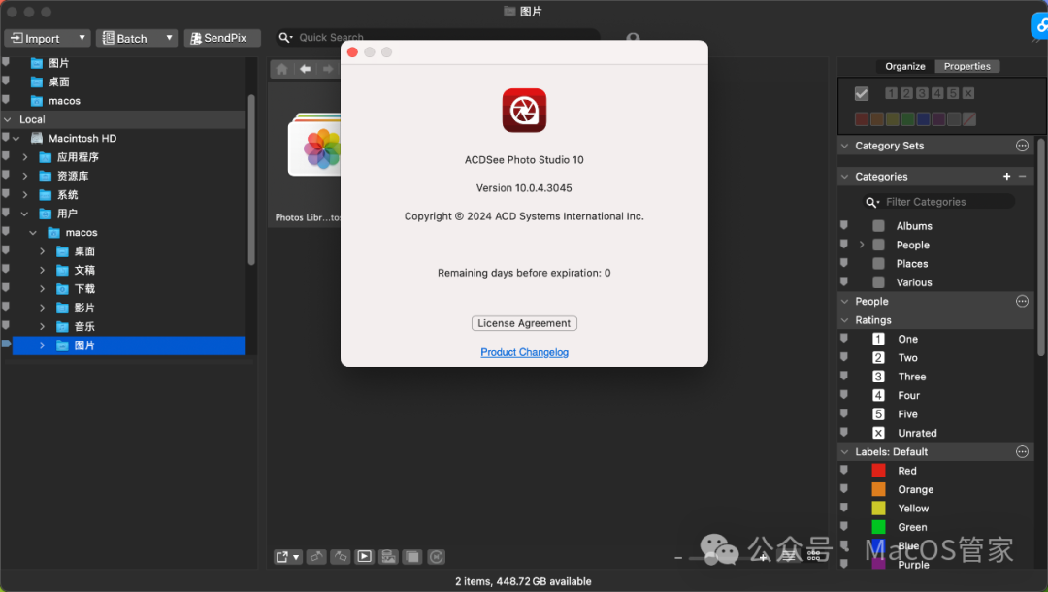Screen dimensions: 1048x592
Task: Check the People category box
Action: coord(878,245)
